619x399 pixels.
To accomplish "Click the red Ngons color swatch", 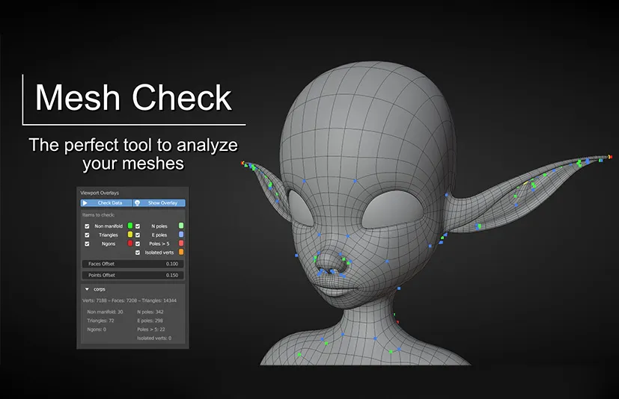I will click(x=130, y=244).
